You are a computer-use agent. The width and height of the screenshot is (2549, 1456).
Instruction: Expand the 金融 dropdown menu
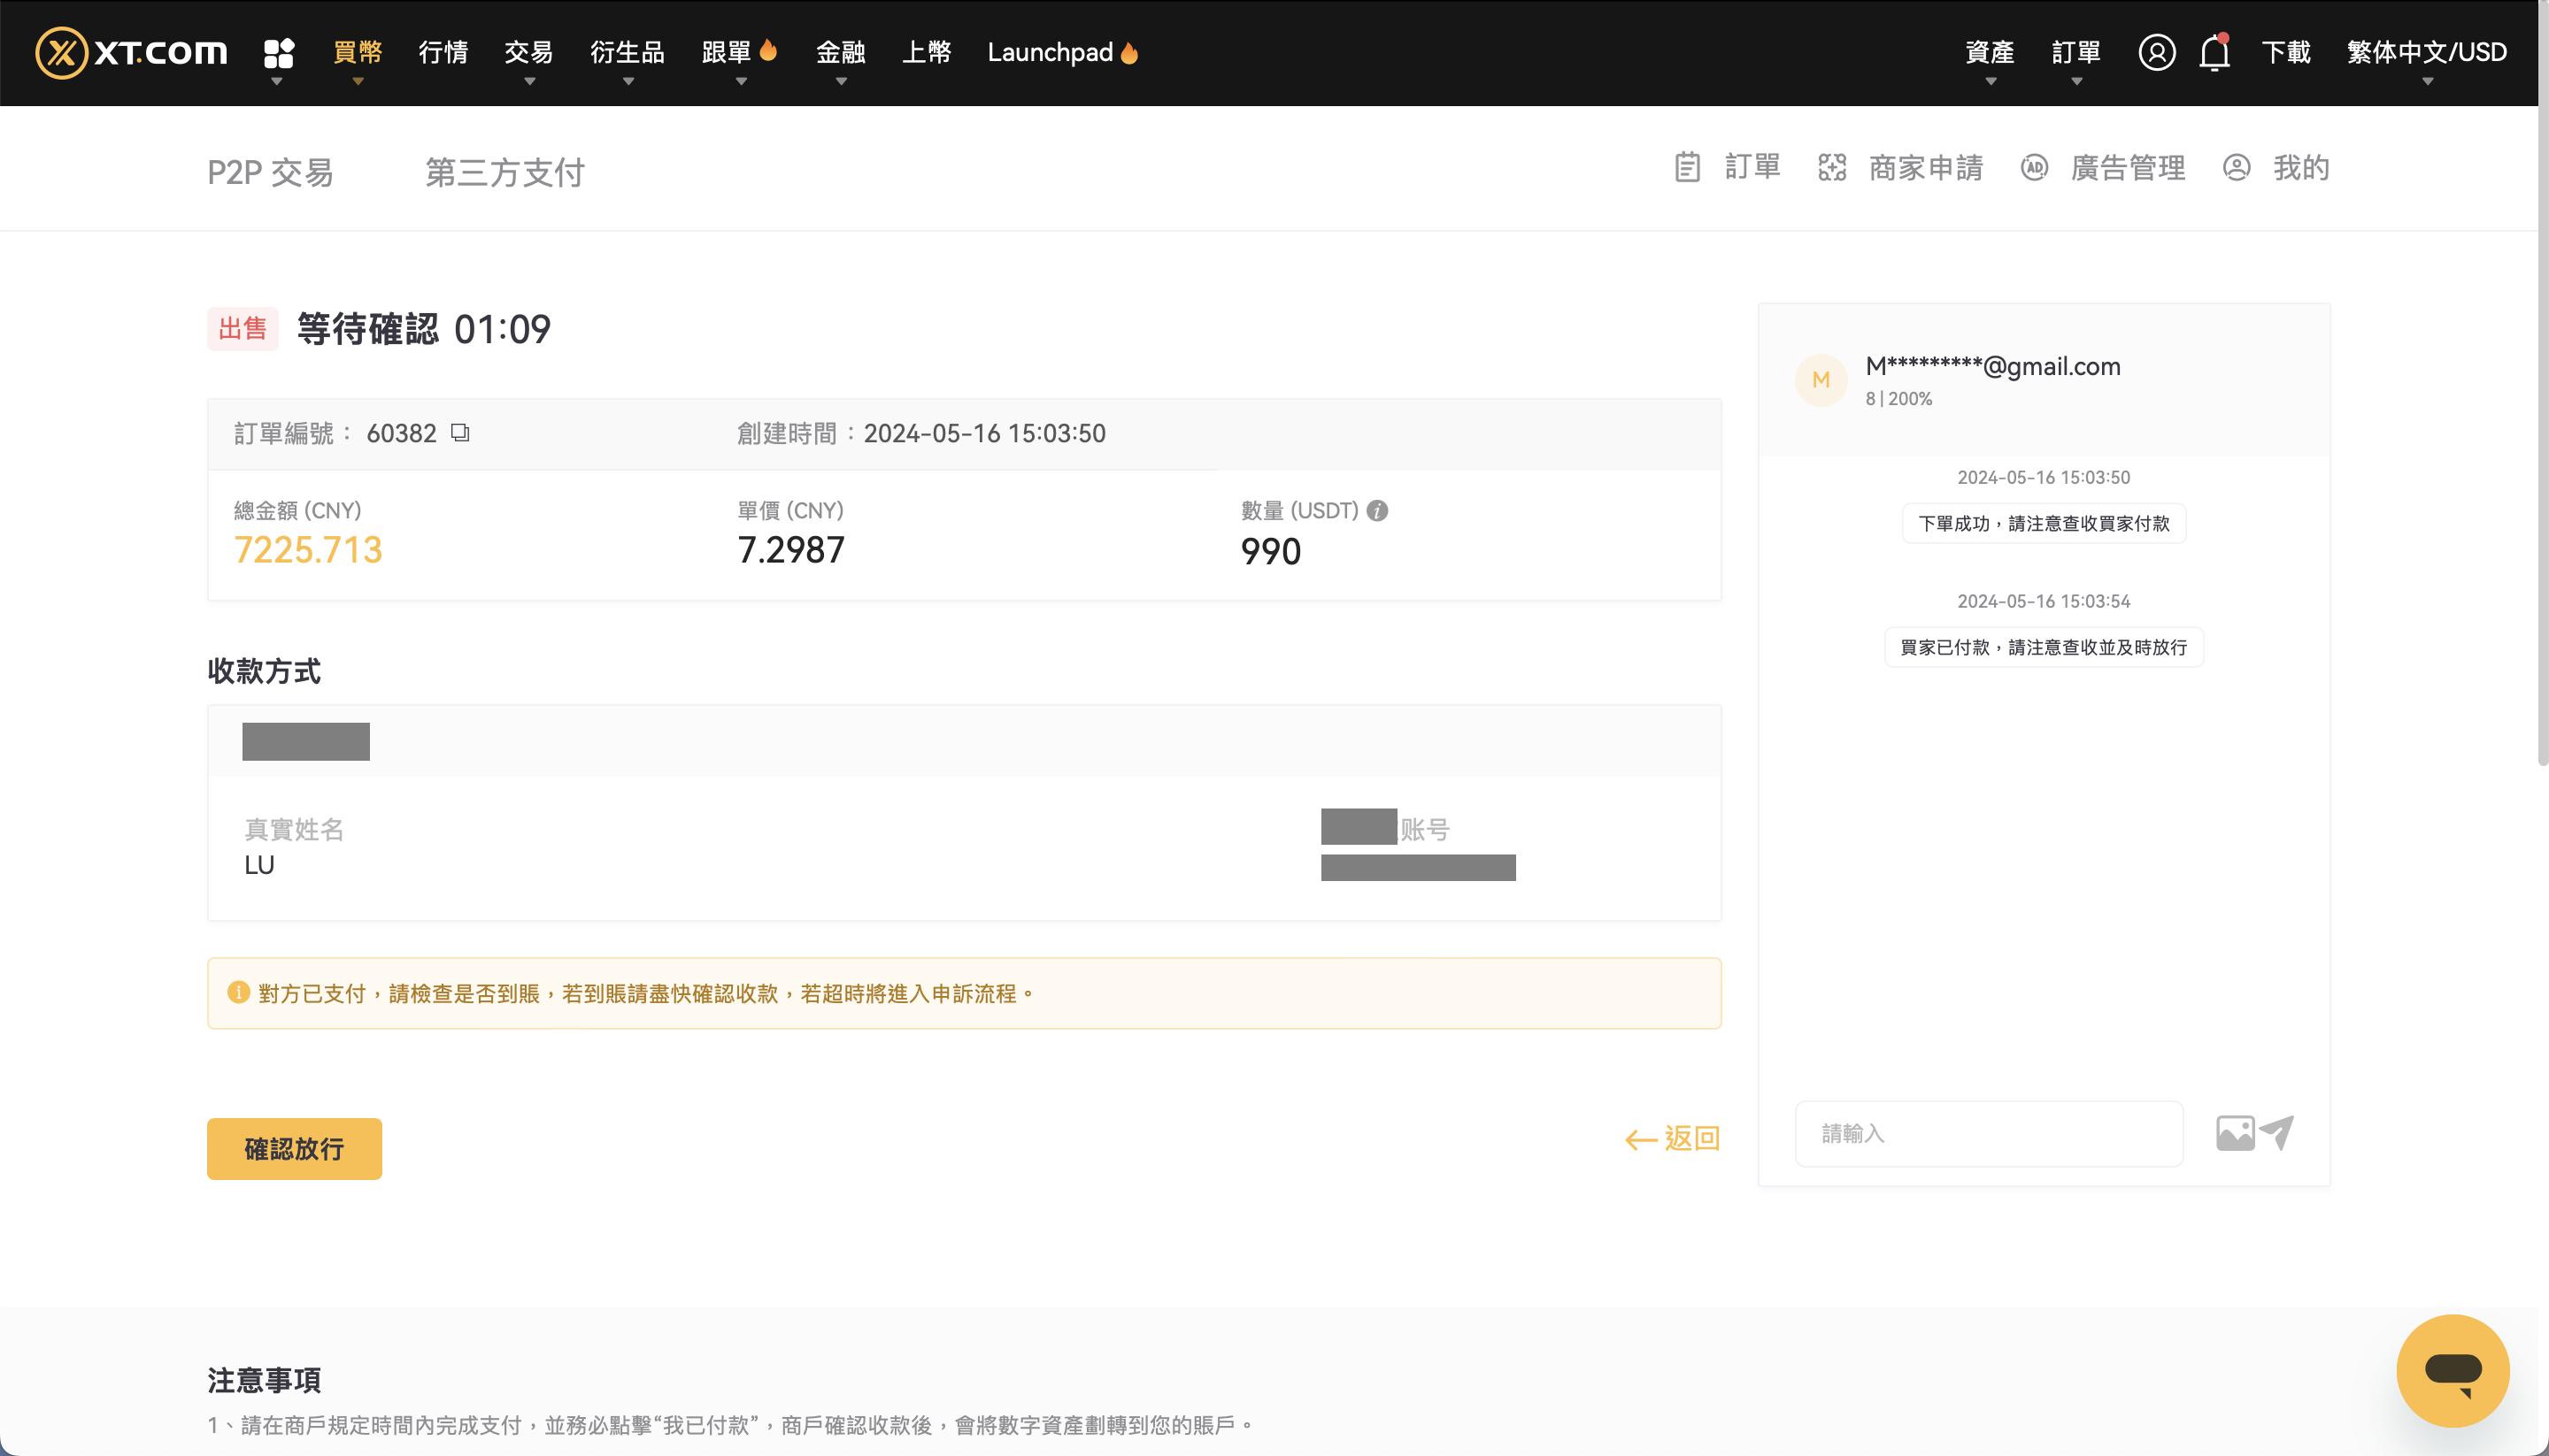[840, 52]
